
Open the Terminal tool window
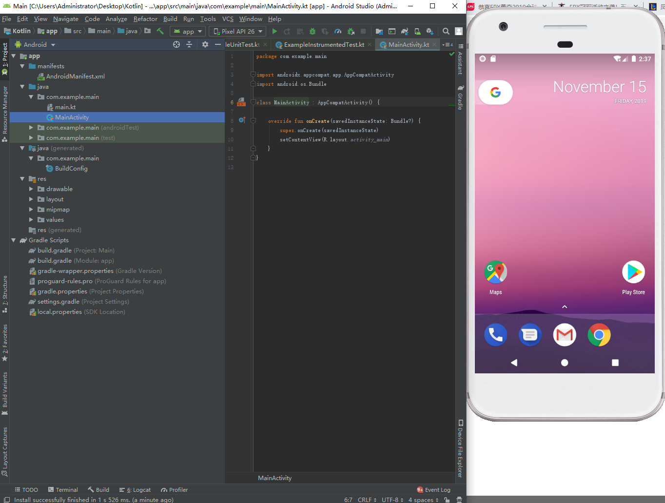(63, 490)
